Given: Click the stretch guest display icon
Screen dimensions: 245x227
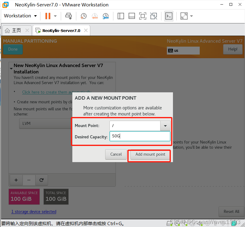Looking at the screenshot, I should (x=184, y=16).
